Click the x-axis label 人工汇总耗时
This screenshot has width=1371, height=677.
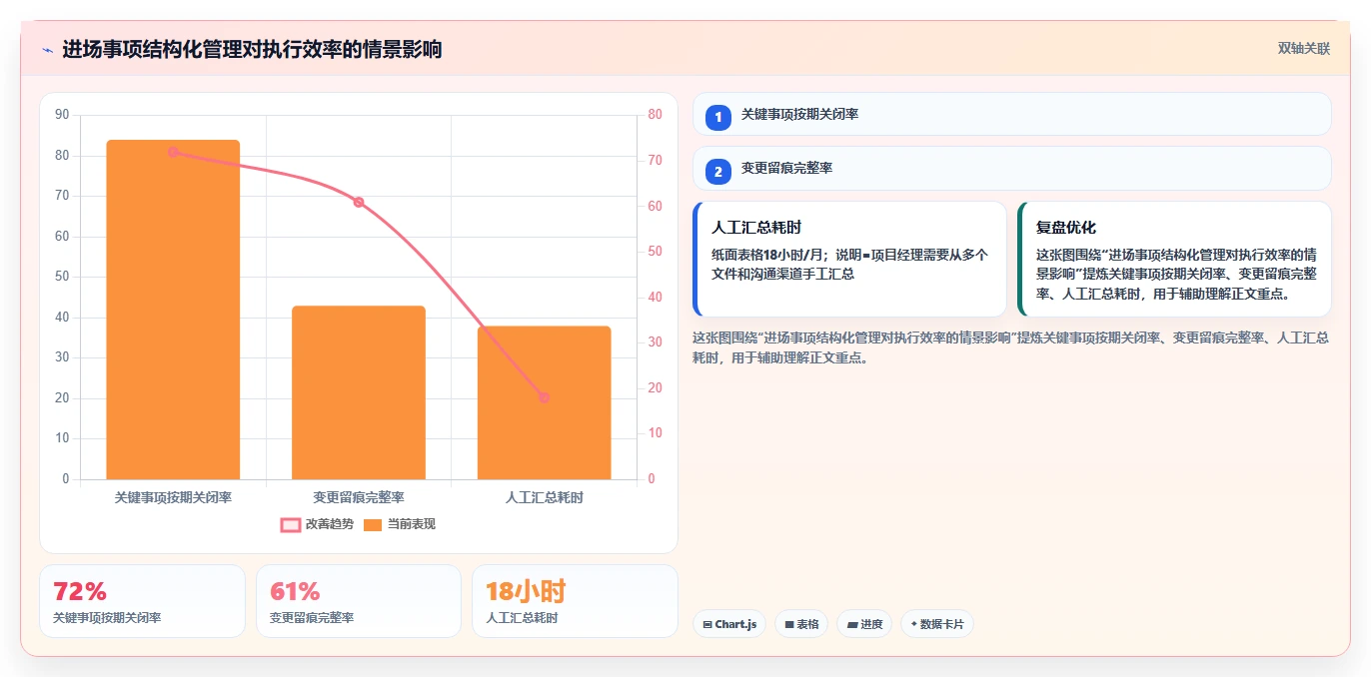(544, 497)
